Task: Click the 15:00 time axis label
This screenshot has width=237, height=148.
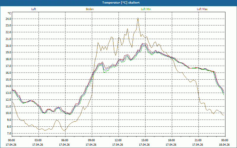Action: (x=145, y=140)
